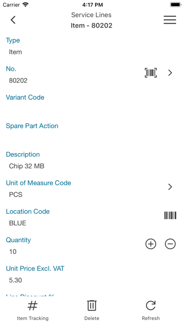Scan barcode for the No. field
The image size is (184, 326).
tap(151, 73)
